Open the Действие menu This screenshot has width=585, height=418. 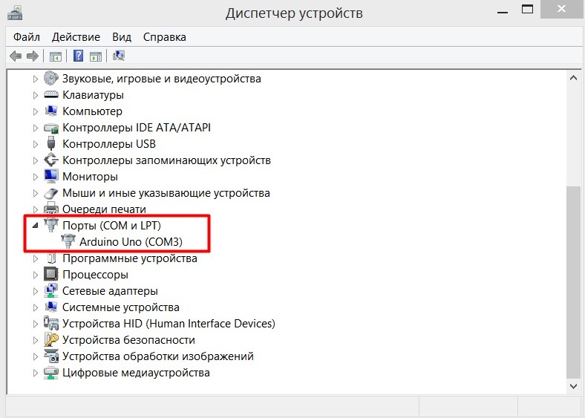pos(76,37)
